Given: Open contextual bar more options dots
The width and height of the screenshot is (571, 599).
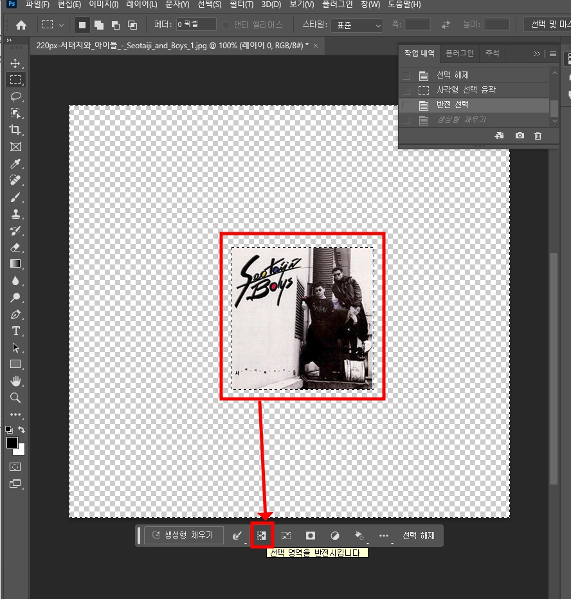Looking at the screenshot, I should [384, 535].
